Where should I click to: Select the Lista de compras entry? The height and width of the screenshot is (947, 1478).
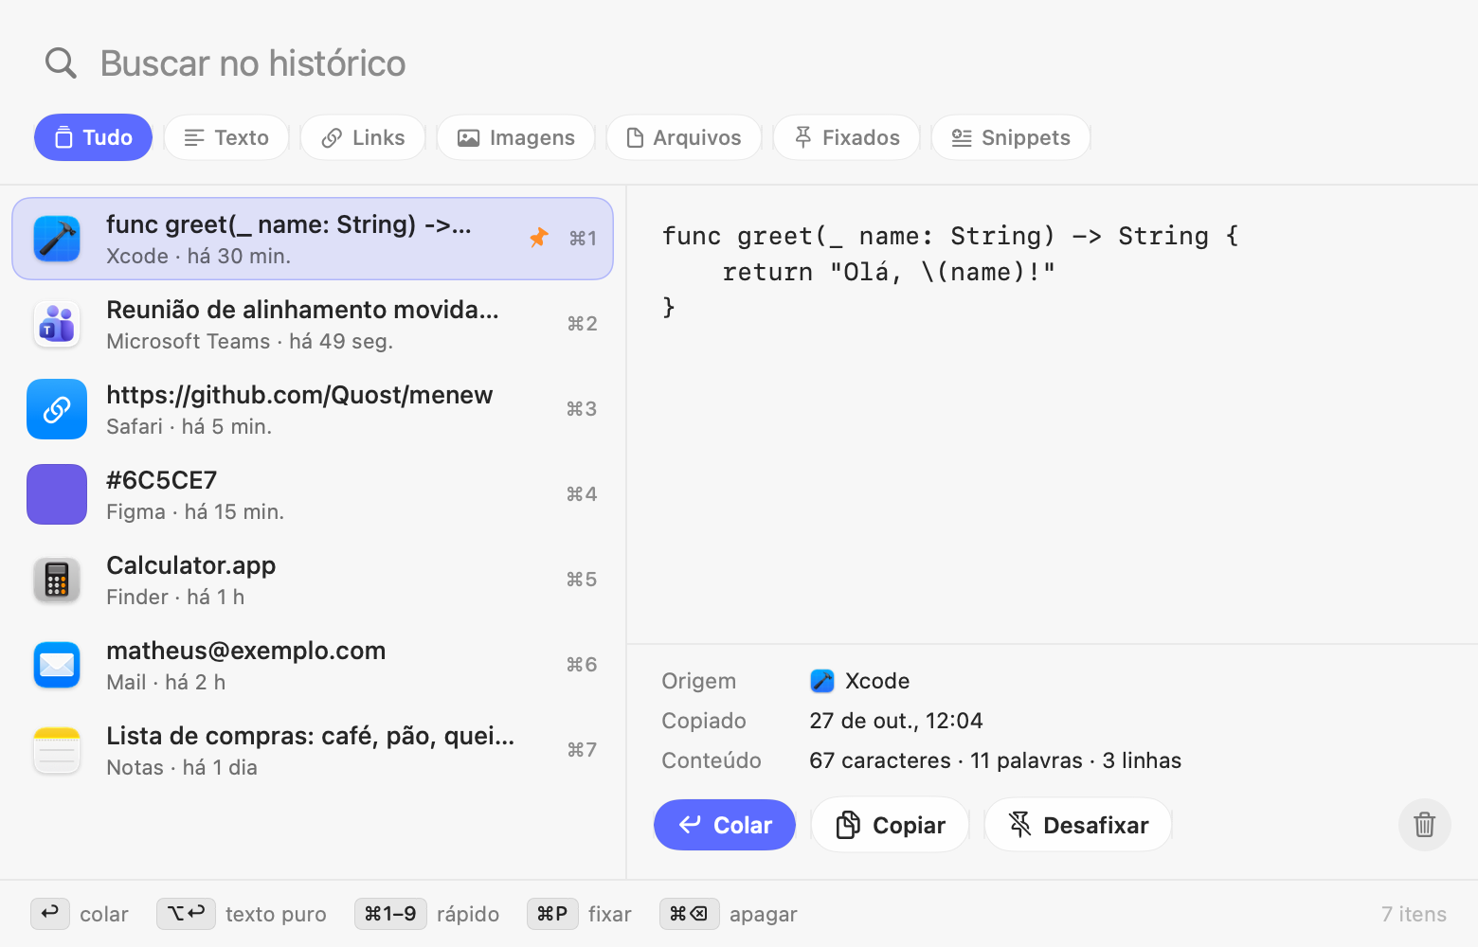(x=313, y=750)
